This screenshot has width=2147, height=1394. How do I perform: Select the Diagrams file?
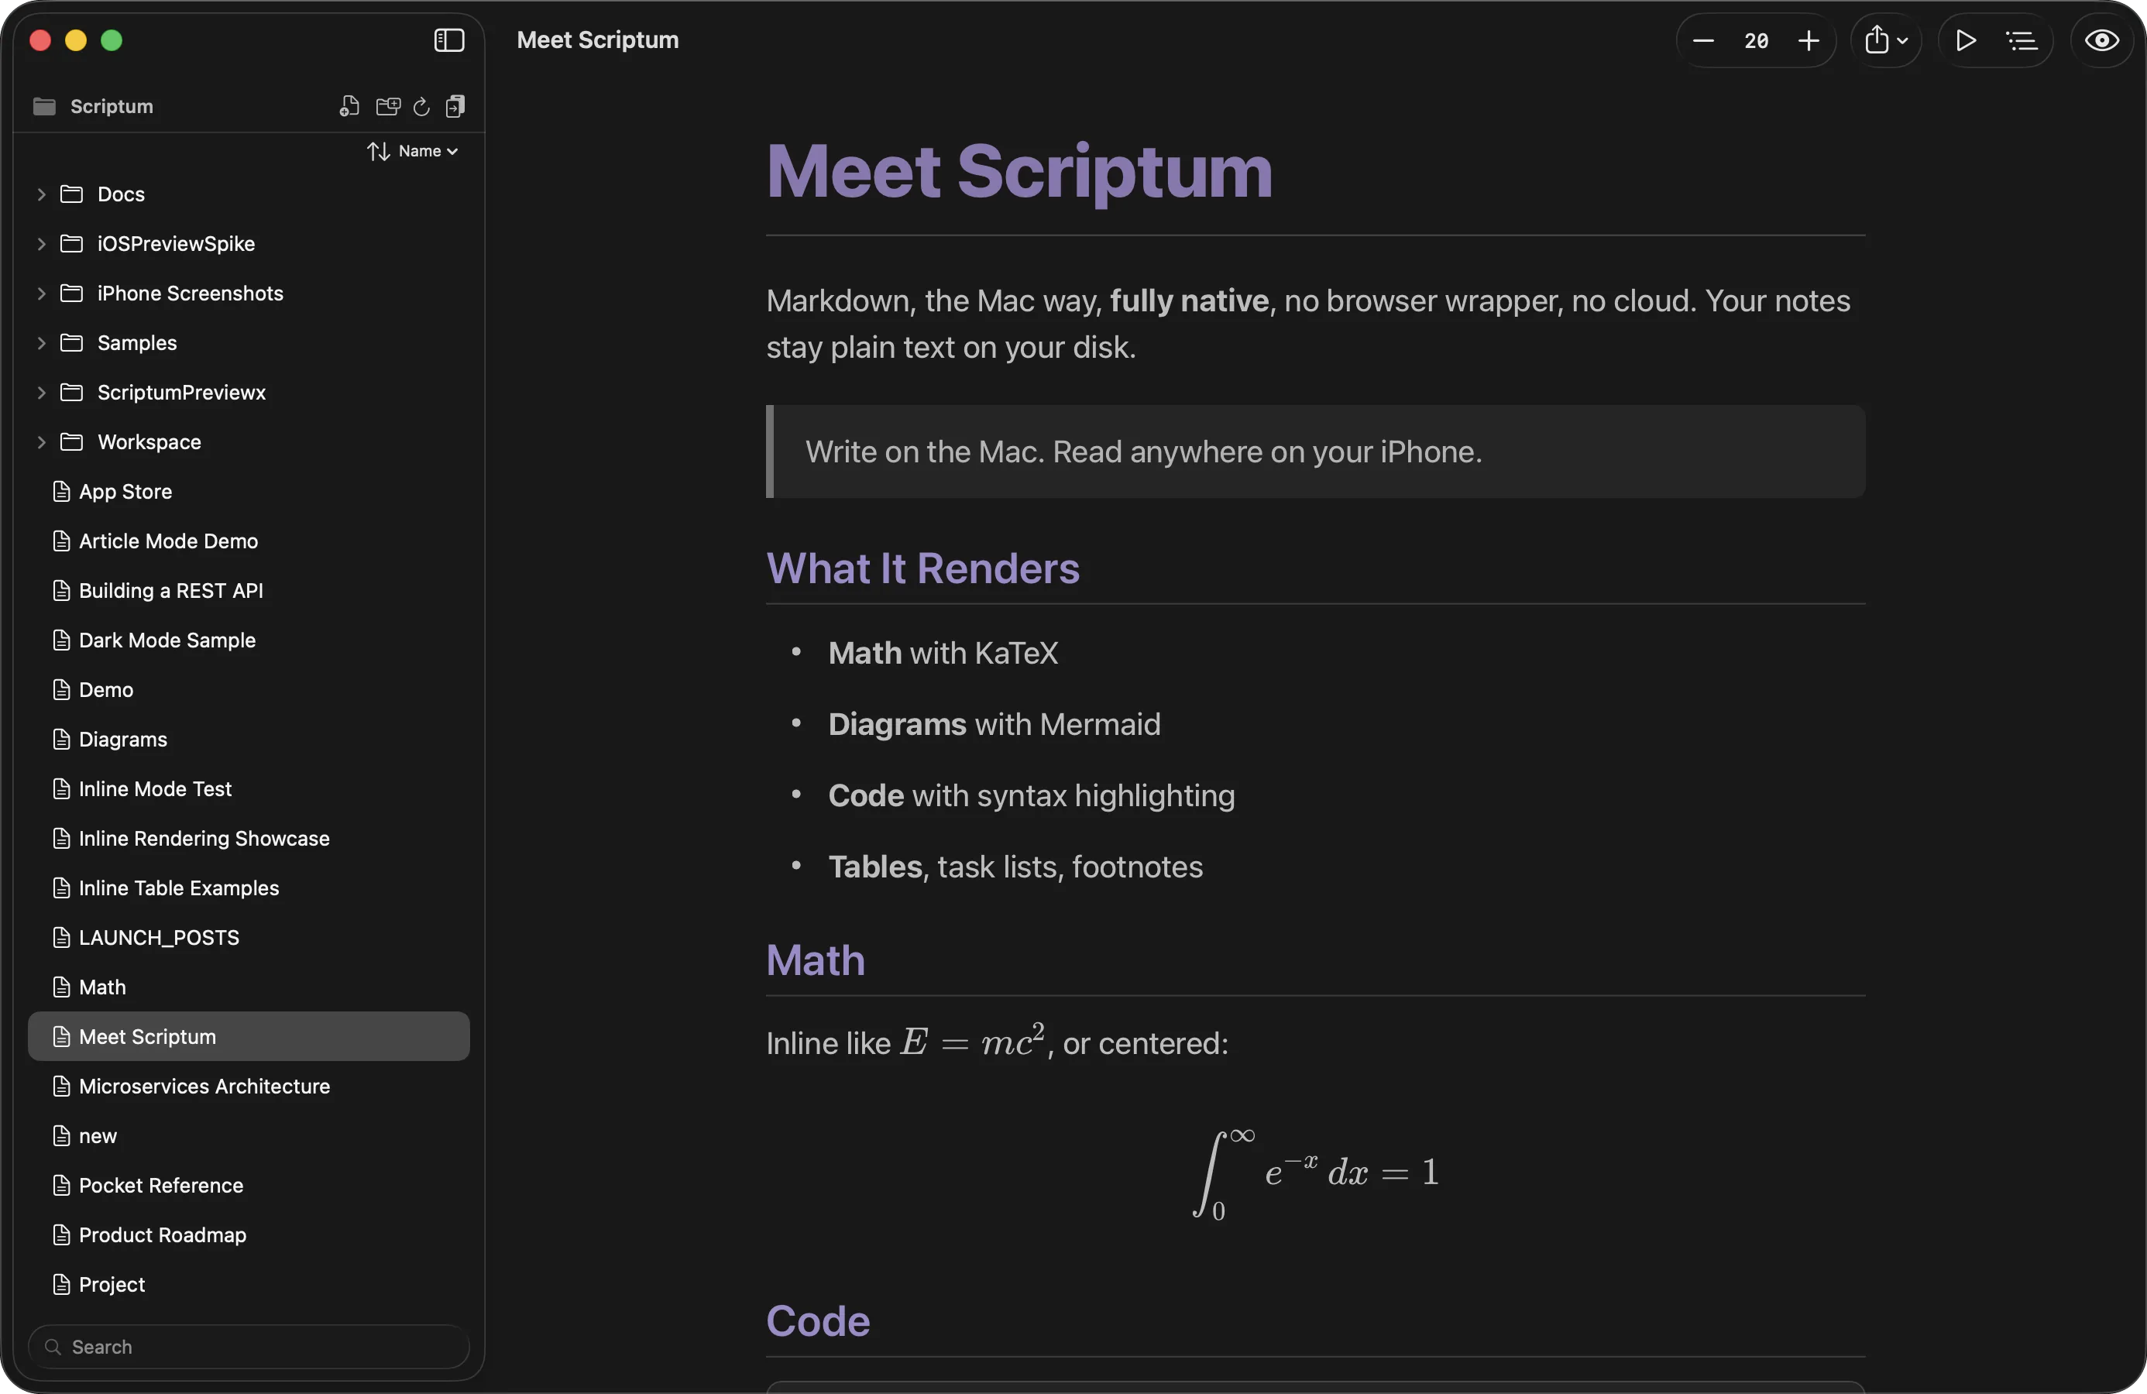[248, 740]
